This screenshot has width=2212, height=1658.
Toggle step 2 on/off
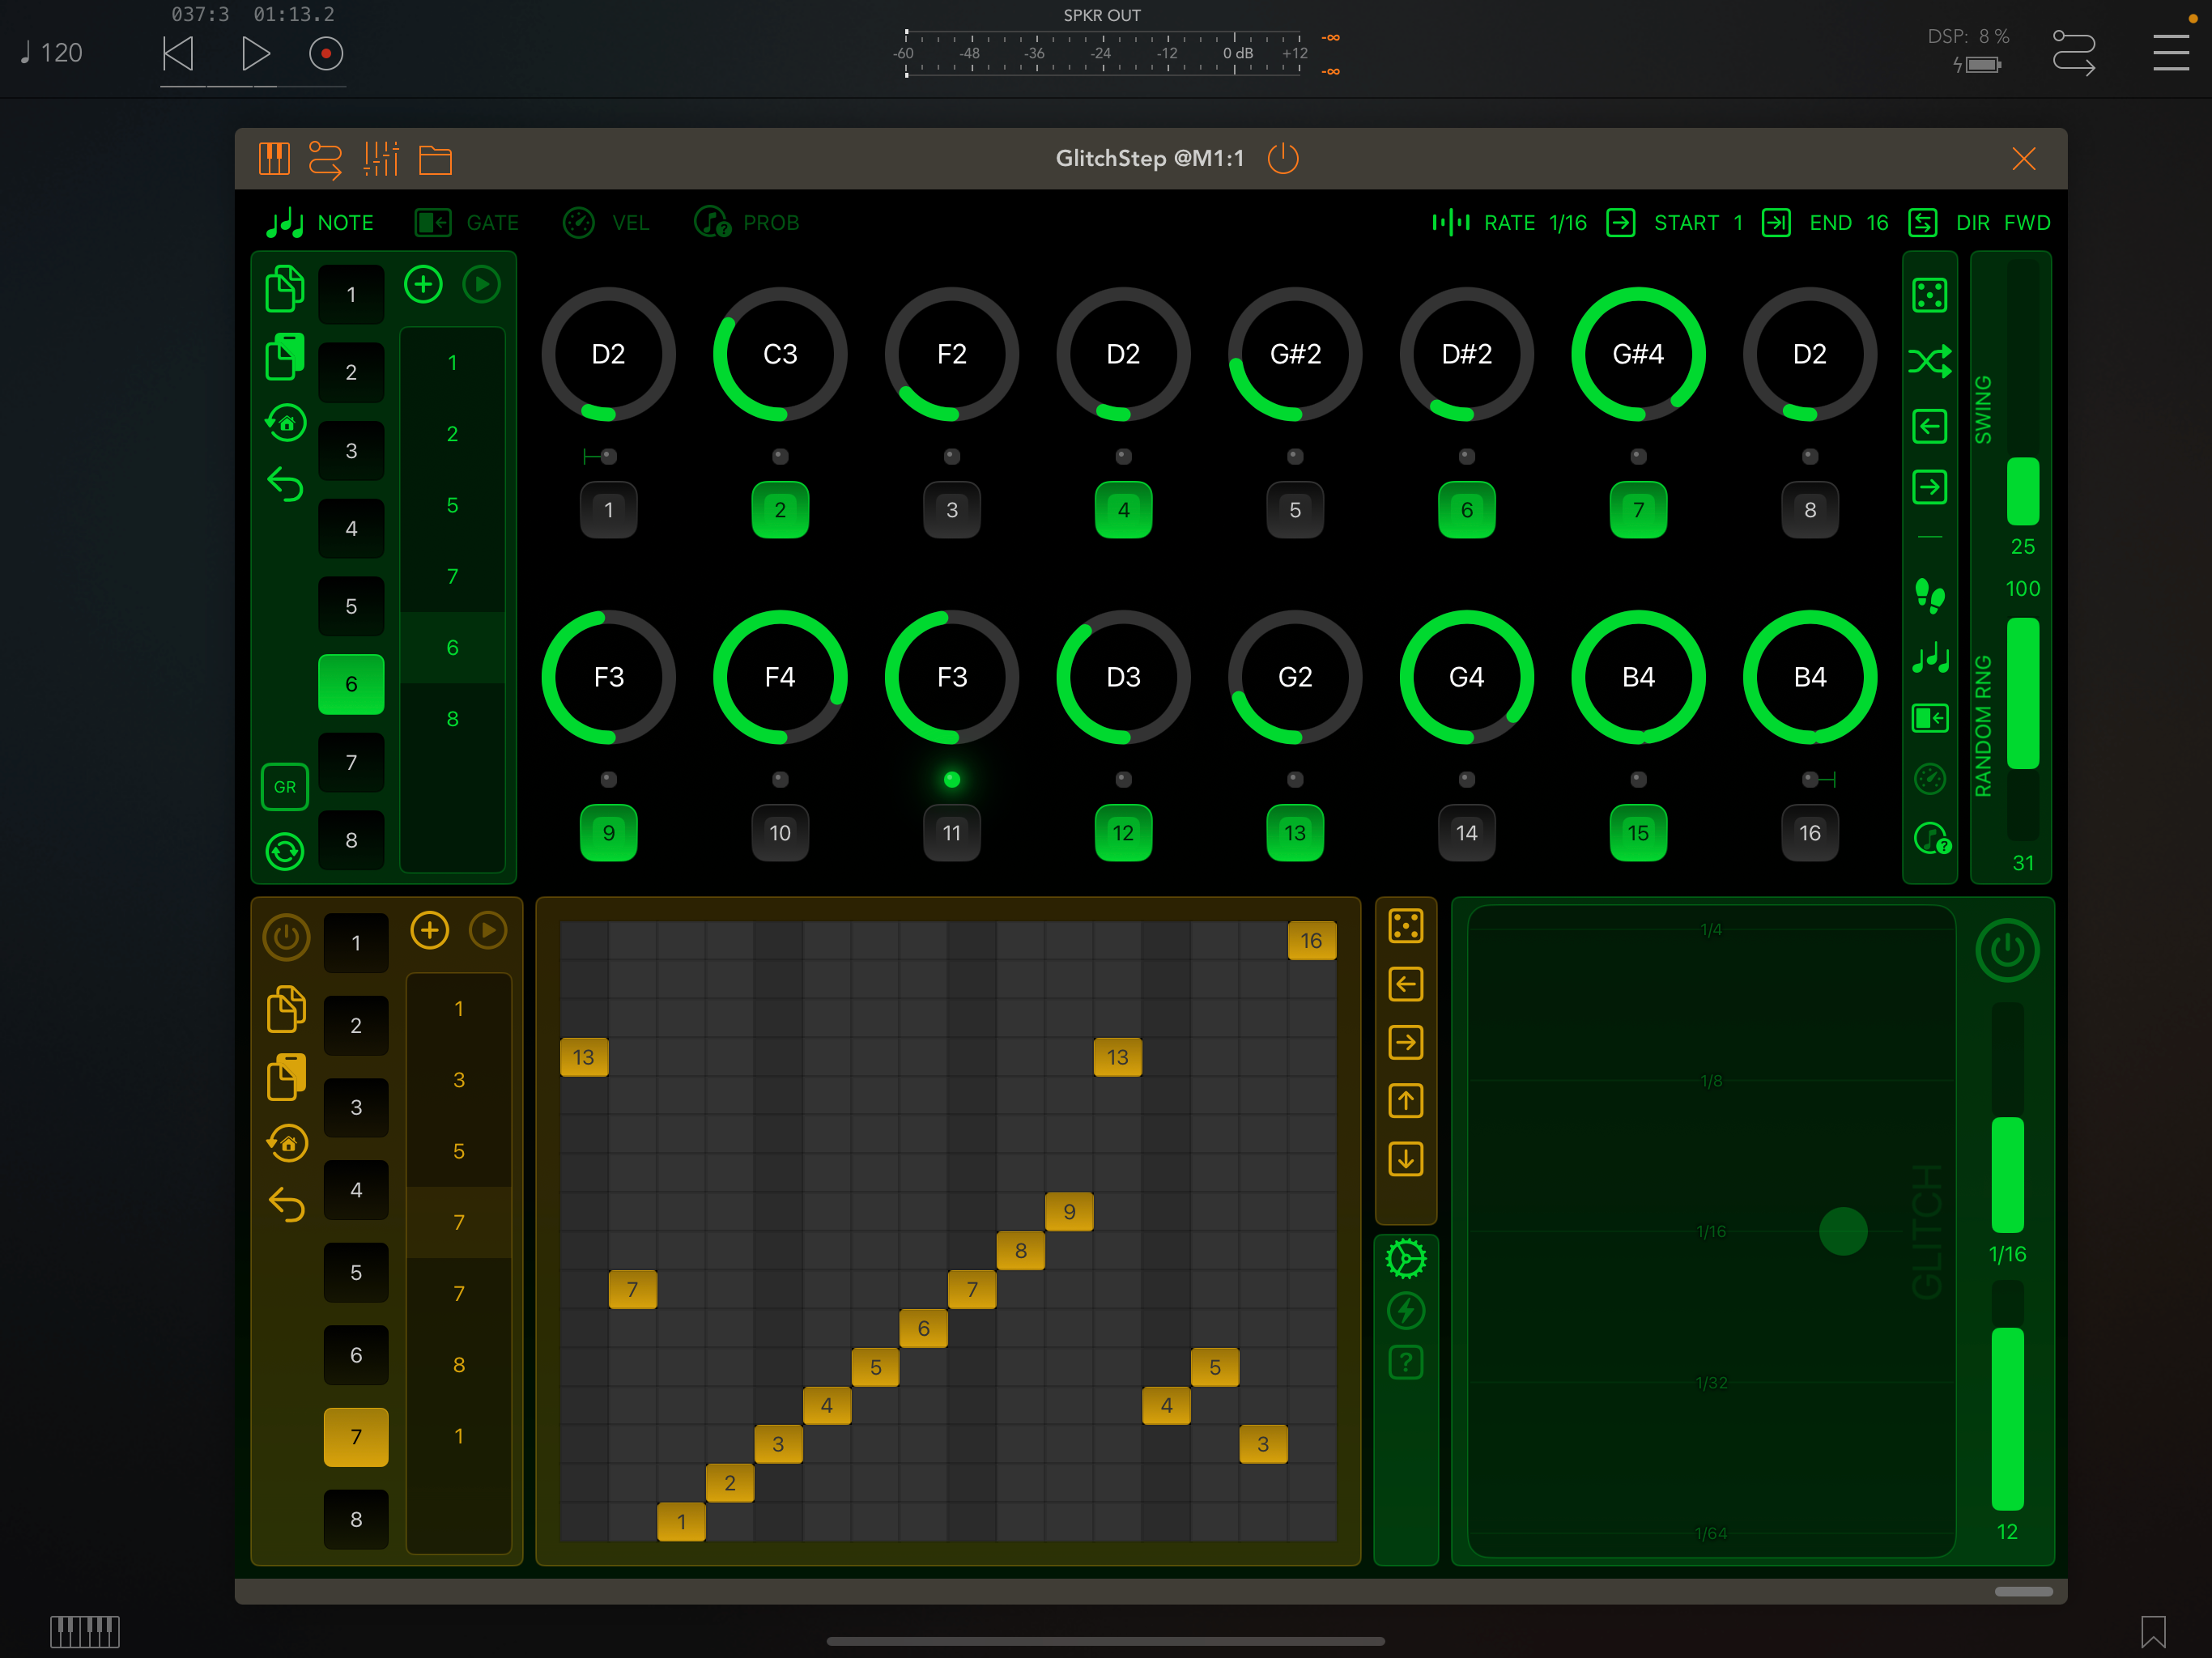click(x=780, y=510)
